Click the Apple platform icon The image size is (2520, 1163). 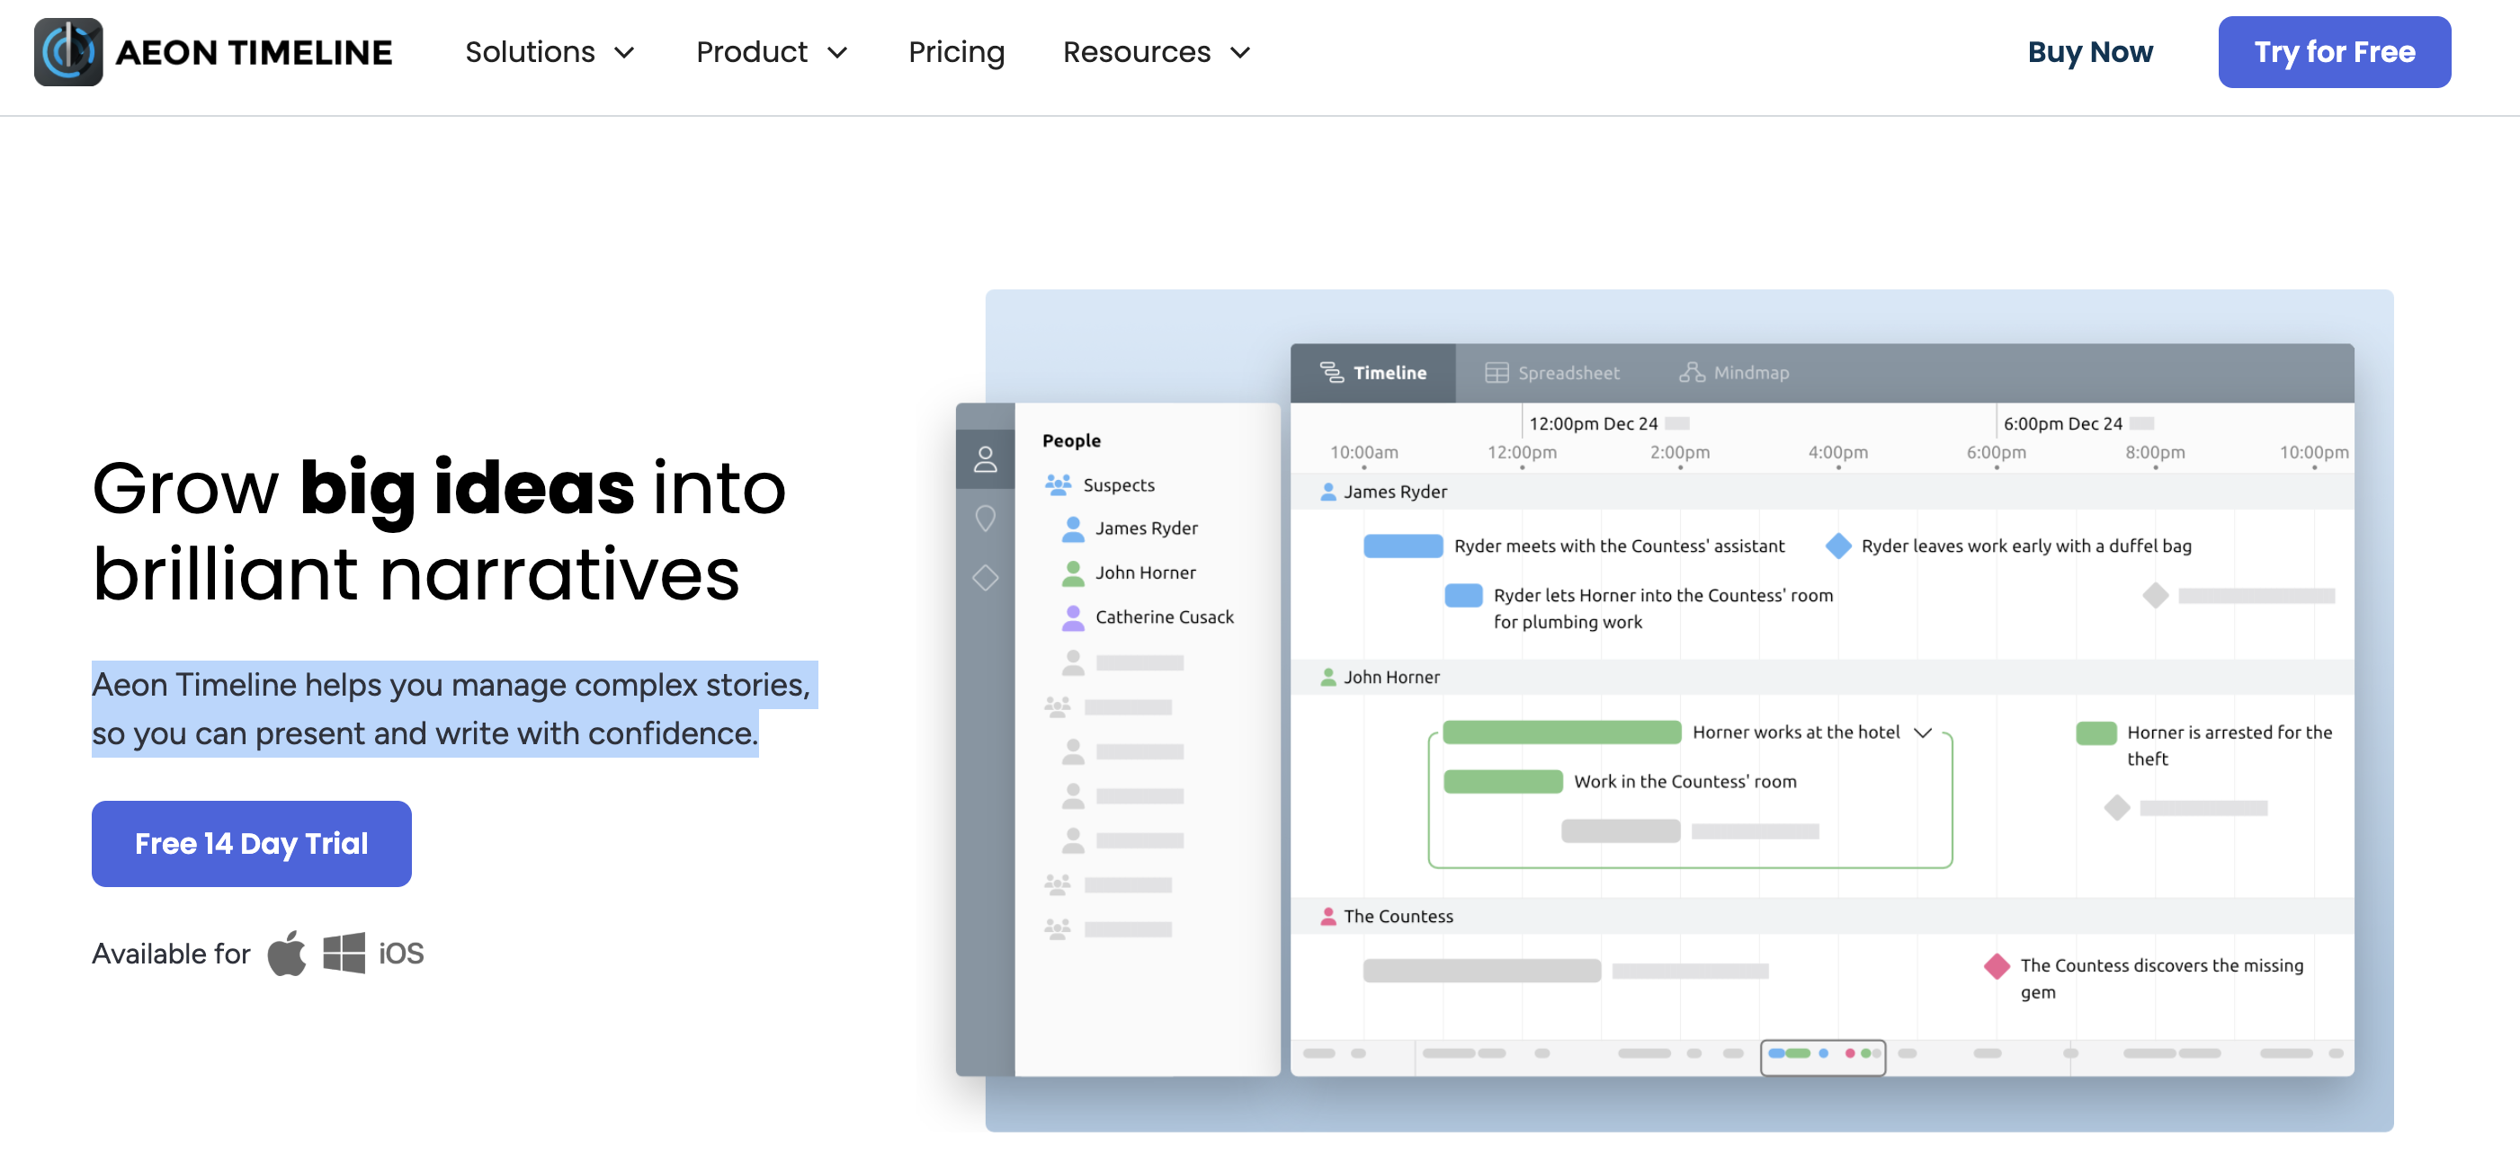286,953
